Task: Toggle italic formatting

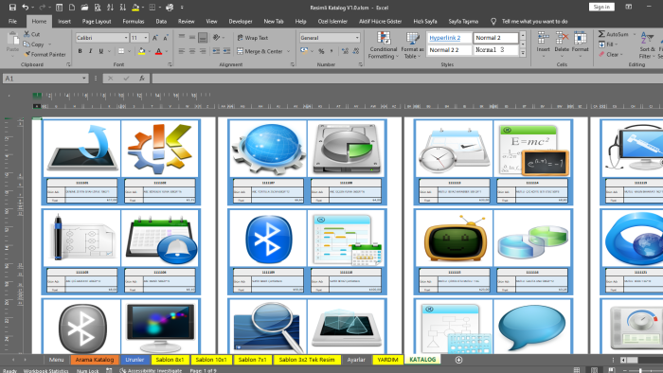Action: tap(91, 51)
